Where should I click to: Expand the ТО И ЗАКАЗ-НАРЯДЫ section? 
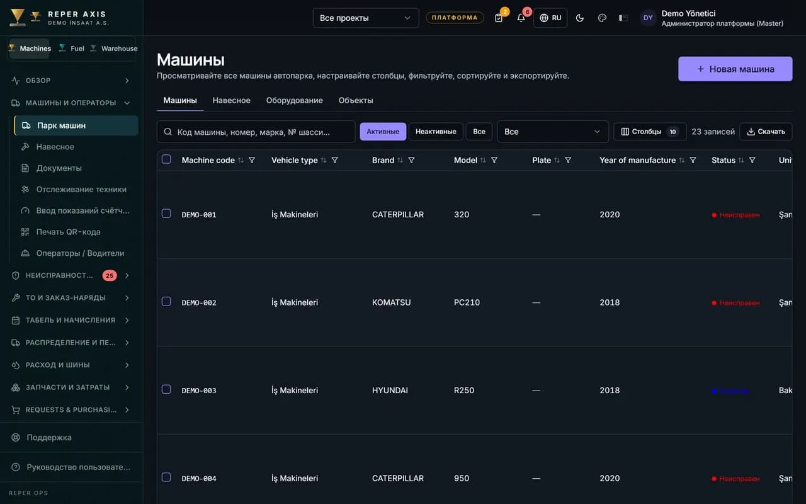click(71, 298)
